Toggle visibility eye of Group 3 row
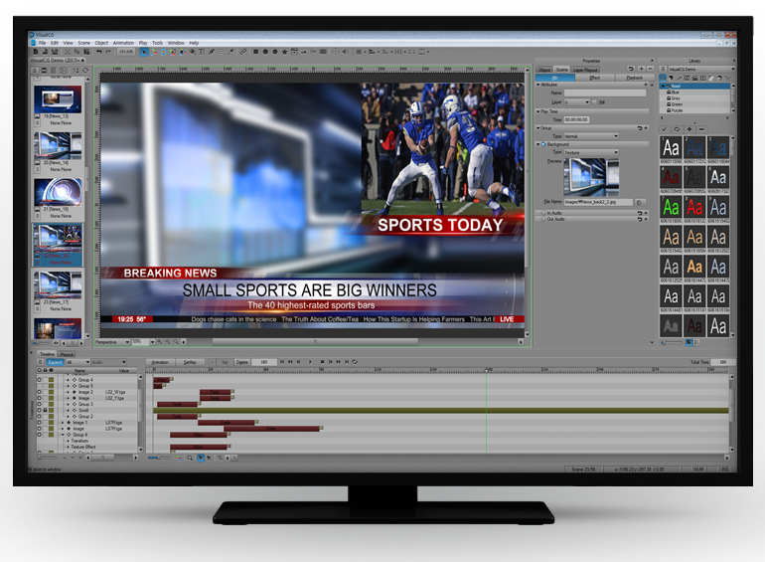 point(39,404)
